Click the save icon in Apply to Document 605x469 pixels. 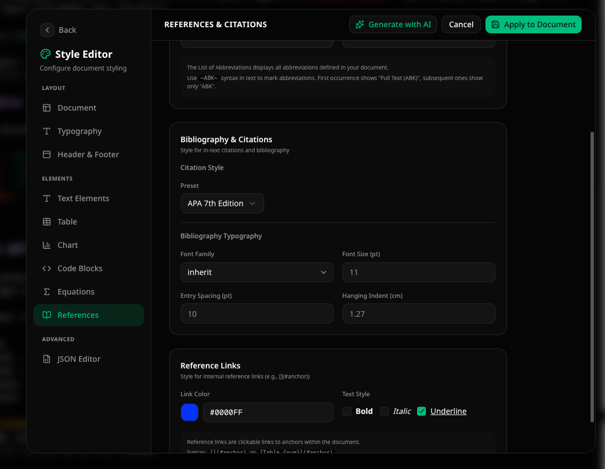pyautogui.click(x=495, y=24)
